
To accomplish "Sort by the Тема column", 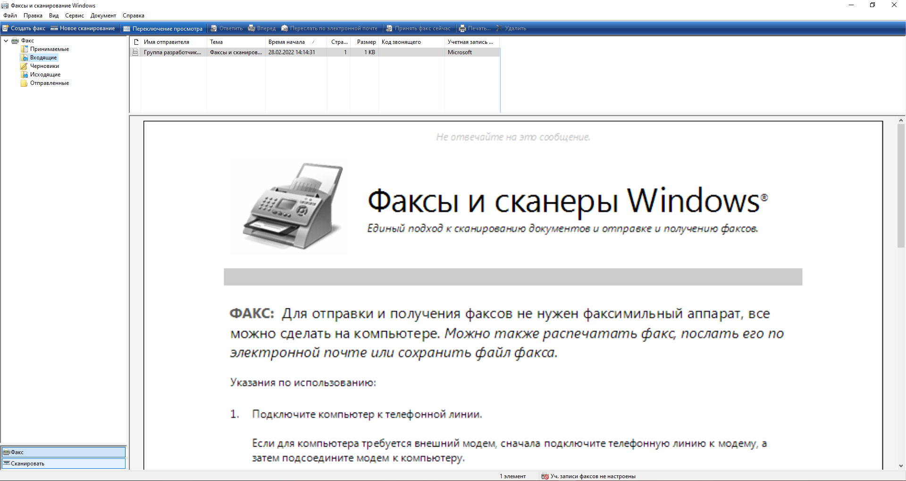I will 236,42.
